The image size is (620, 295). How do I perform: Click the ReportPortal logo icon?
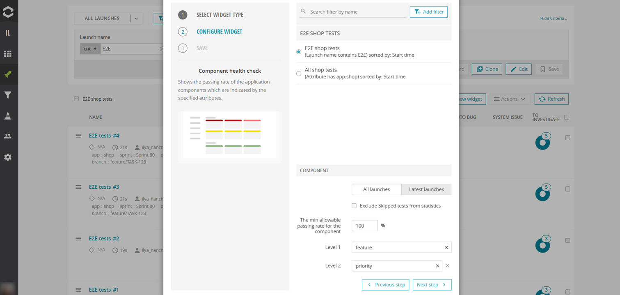tap(8, 12)
